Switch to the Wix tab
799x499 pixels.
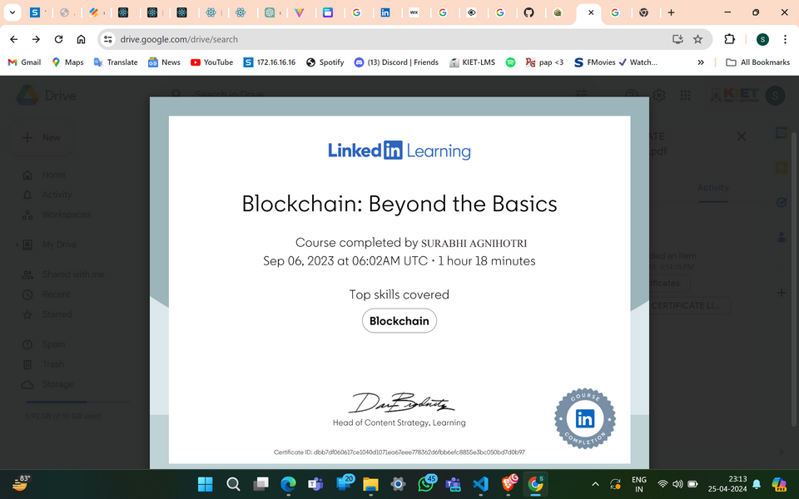(414, 12)
